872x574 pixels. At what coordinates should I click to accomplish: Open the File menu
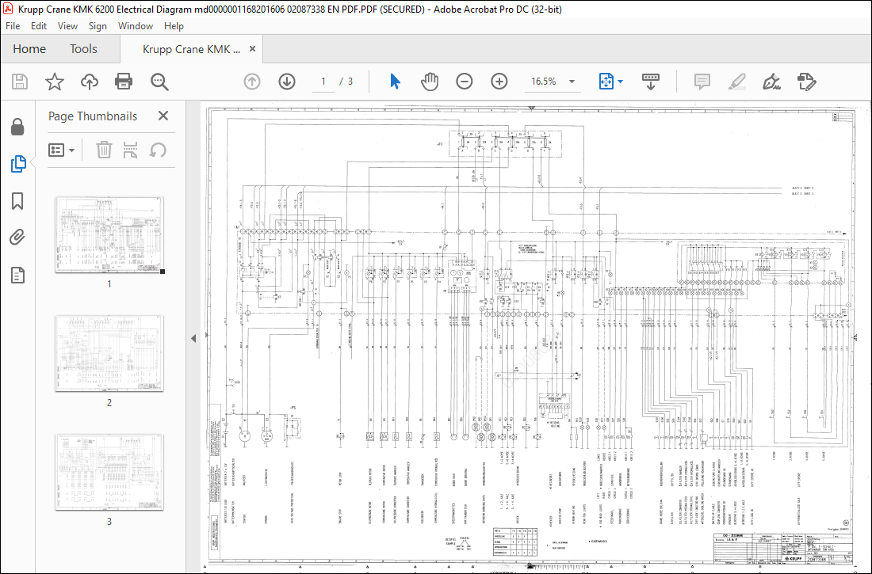coord(13,26)
